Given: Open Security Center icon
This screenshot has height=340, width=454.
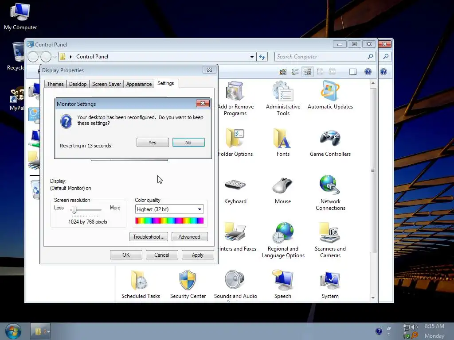Looking at the screenshot, I should coord(188,285).
